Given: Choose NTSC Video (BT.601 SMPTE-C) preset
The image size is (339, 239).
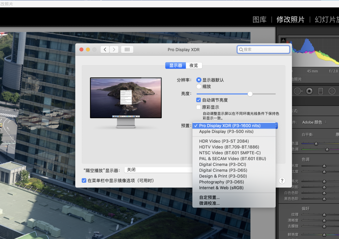Looking at the screenshot, I should pos(234,153).
